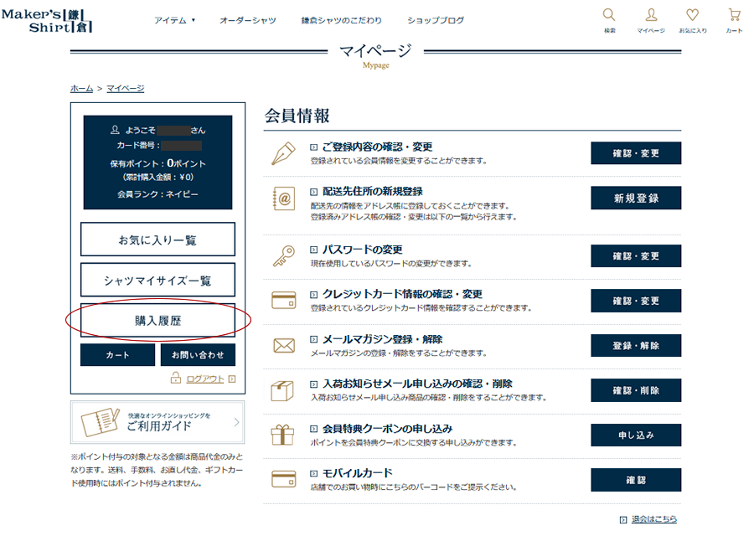Click the sidebar カート button
This screenshot has height=536, width=754.
coord(117,355)
